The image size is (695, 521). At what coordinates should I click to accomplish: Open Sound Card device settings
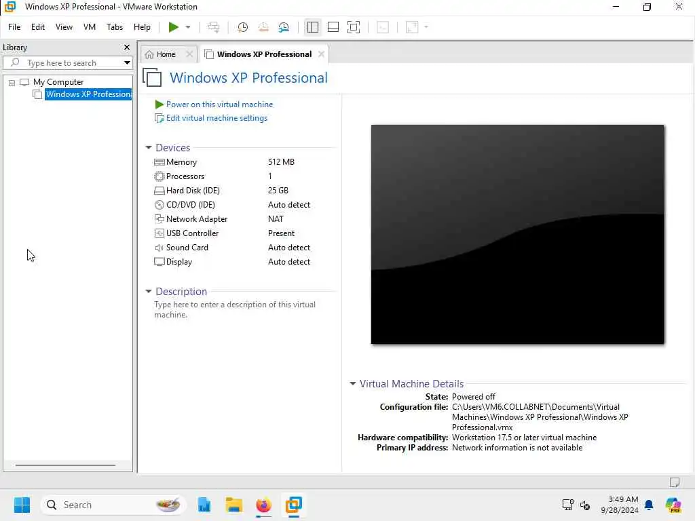point(187,247)
